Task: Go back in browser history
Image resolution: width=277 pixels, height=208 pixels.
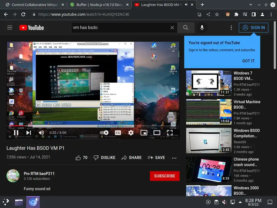Action: pos(6,14)
